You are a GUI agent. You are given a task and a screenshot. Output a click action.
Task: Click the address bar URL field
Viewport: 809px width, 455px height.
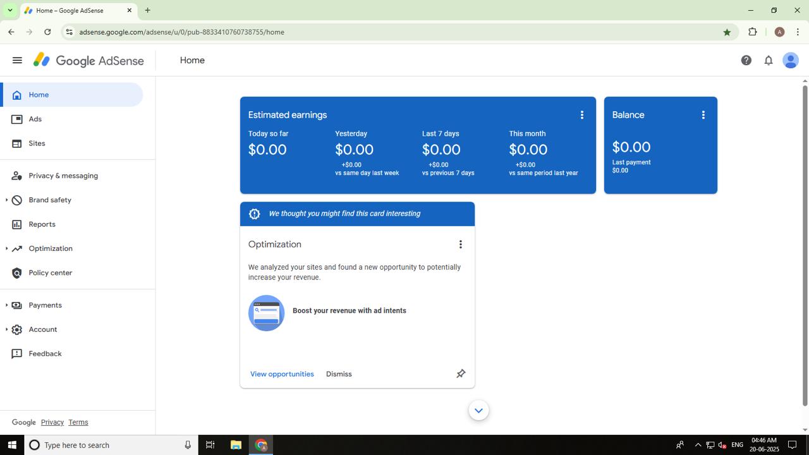coord(398,32)
